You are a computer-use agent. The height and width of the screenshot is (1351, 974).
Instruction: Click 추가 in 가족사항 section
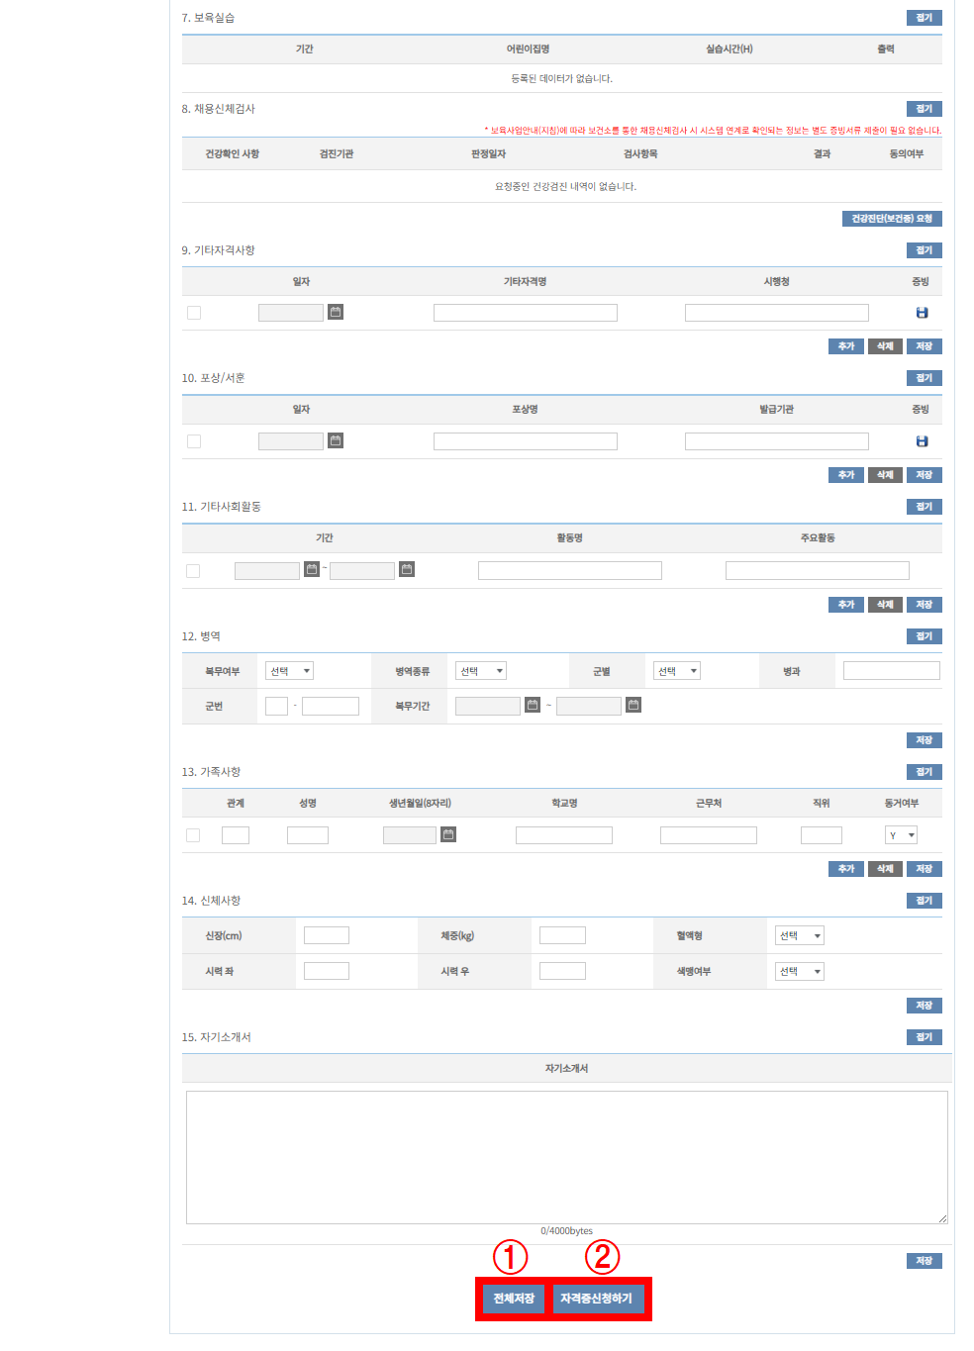[x=846, y=869]
